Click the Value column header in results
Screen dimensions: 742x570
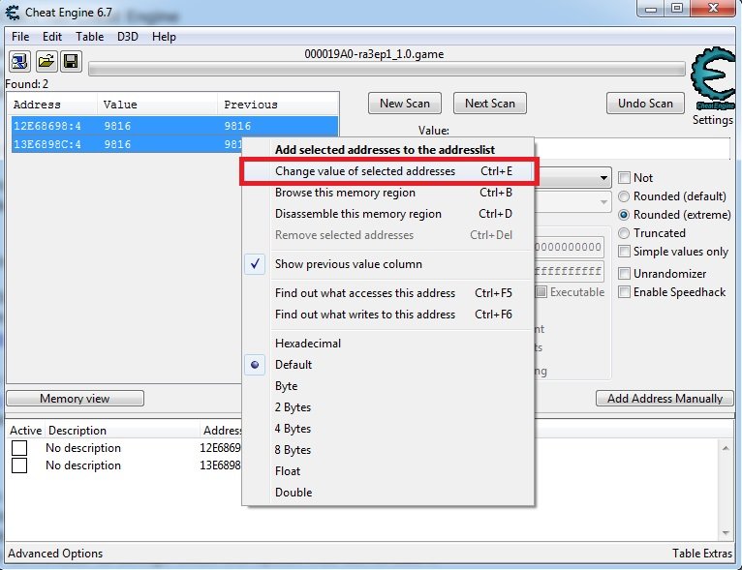pyautogui.click(x=158, y=105)
